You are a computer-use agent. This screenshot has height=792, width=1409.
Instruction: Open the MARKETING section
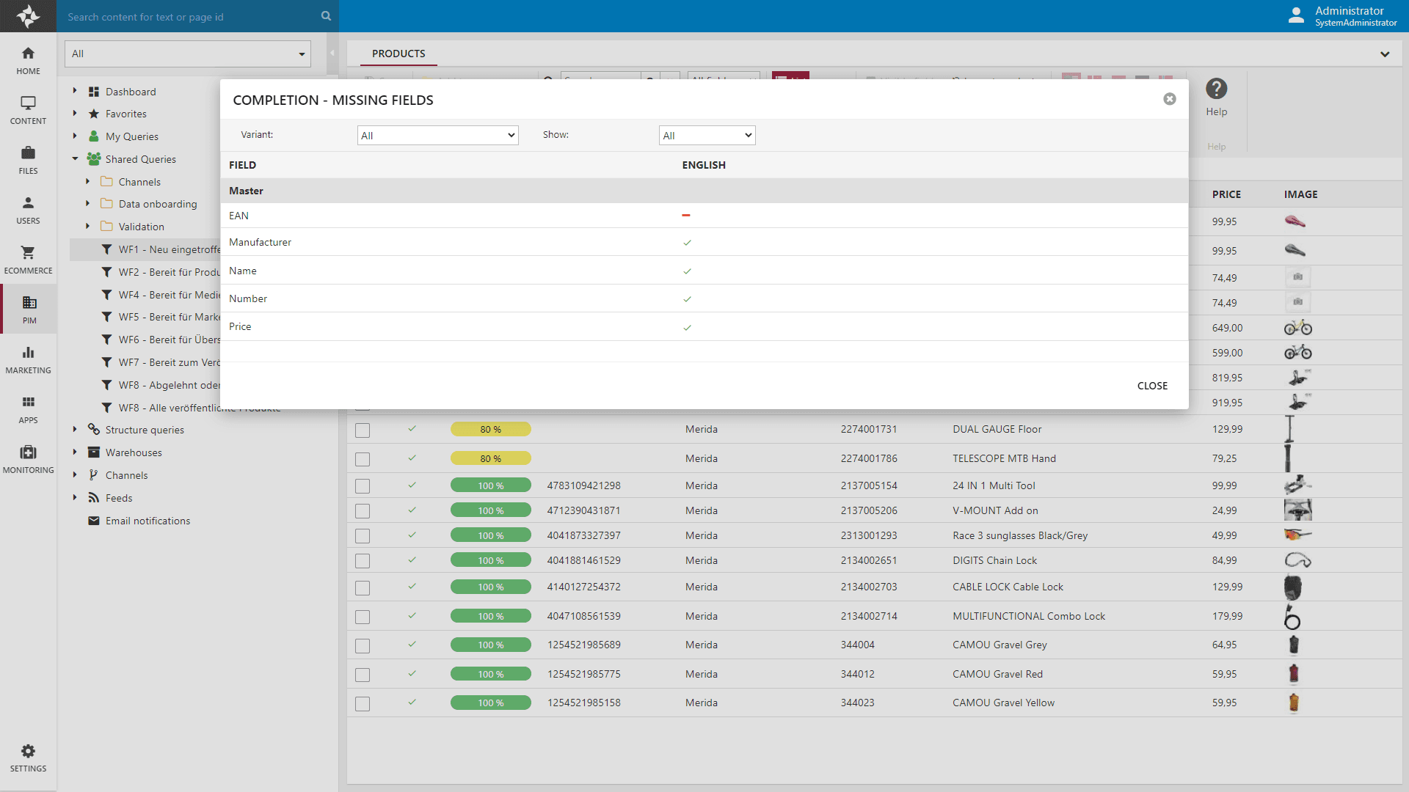coord(28,359)
